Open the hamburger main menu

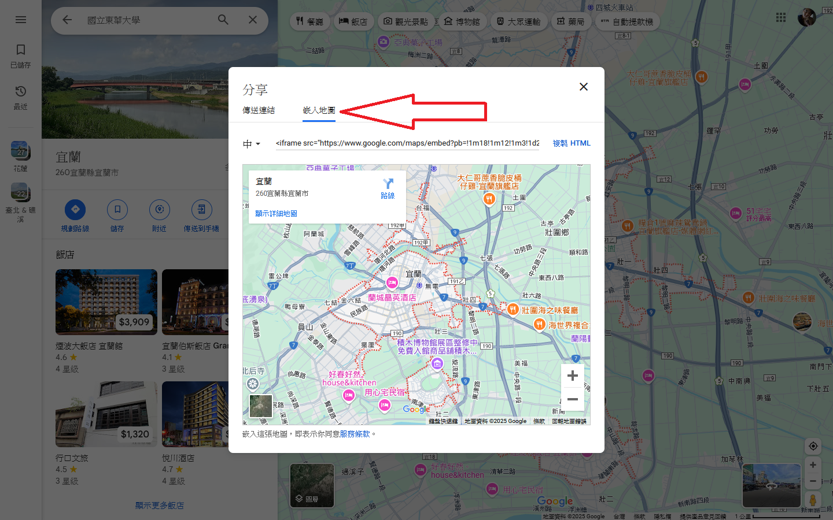(21, 20)
